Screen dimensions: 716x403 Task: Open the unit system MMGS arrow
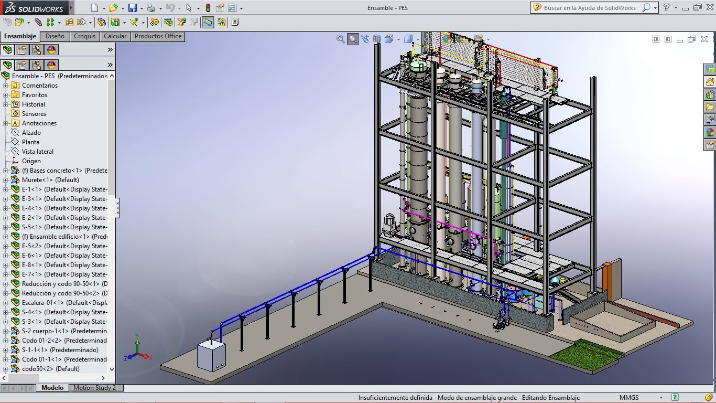click(661, 398)
